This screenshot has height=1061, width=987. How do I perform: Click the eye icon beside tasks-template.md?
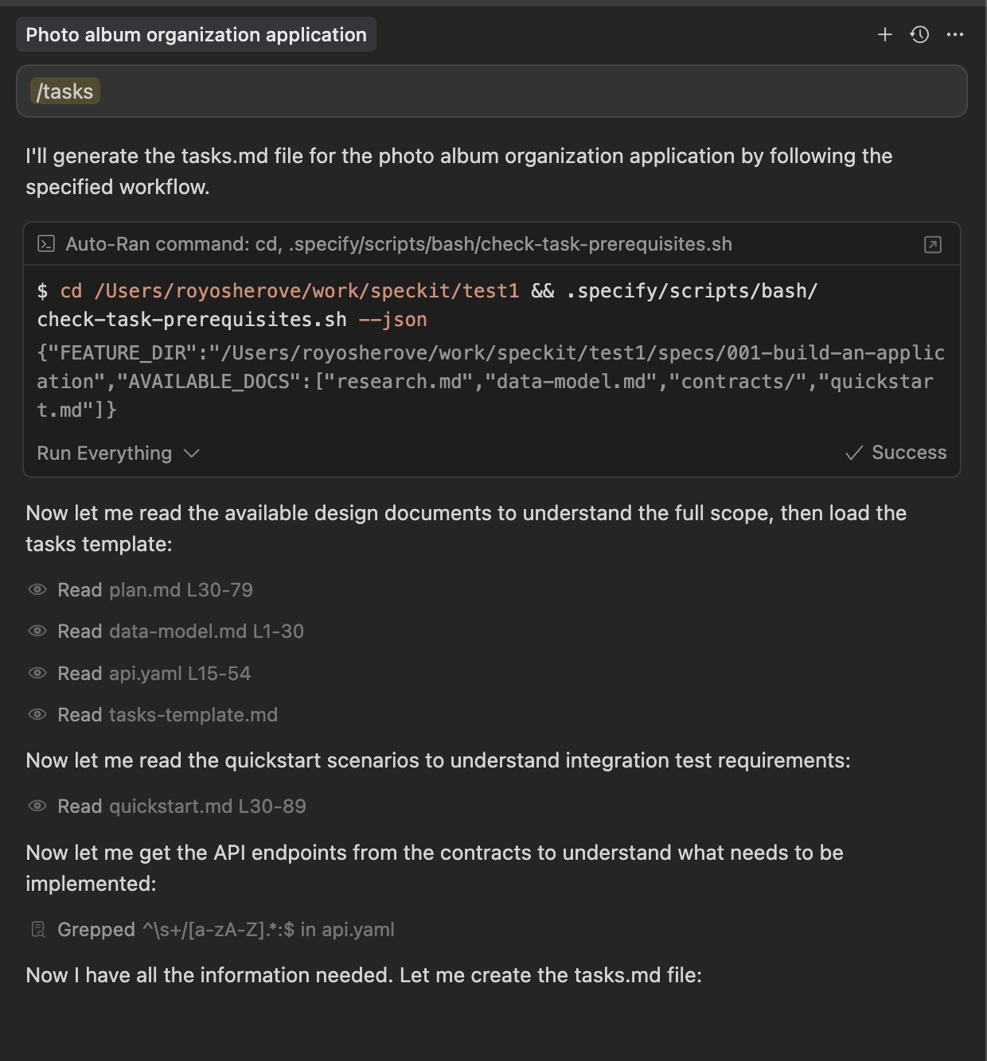point(37,714)
